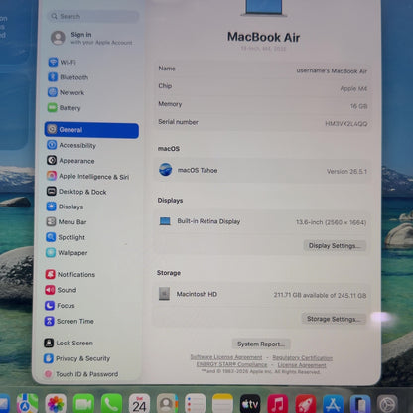The image size is (413, 413).
Task: Open Network settings in the sidebar
Action: (x=67, y=92)
